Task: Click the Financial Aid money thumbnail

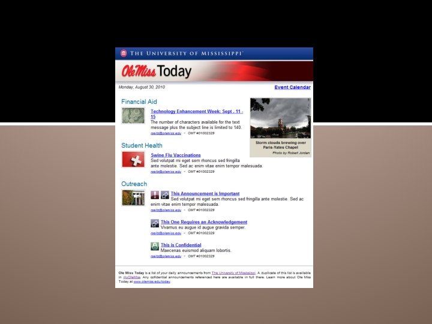Action: pos(133,115)
